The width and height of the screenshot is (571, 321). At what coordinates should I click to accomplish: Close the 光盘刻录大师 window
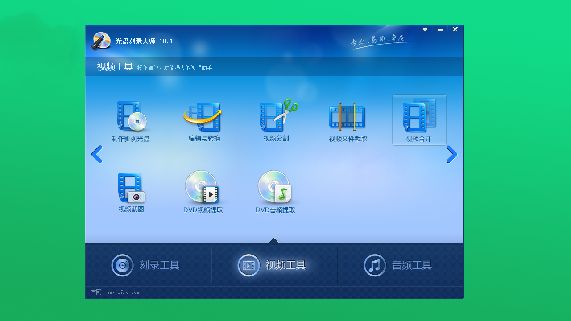pos(455,29)
